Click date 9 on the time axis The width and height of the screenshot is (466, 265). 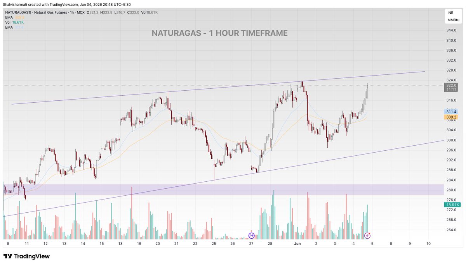coord(410,244)
